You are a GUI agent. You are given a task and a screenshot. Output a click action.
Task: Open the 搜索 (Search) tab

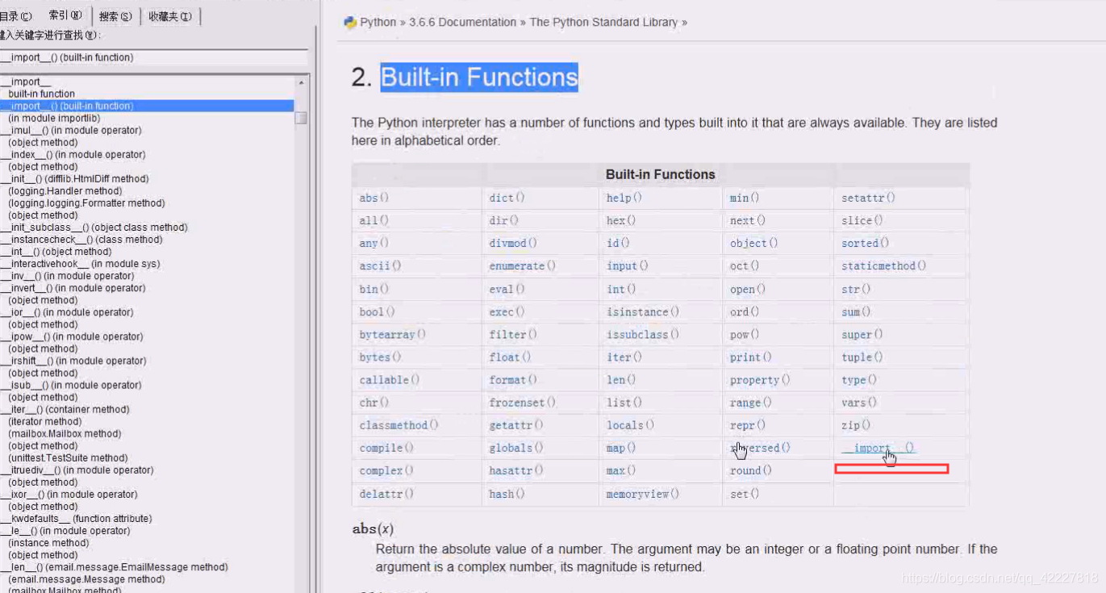point(115,16)
